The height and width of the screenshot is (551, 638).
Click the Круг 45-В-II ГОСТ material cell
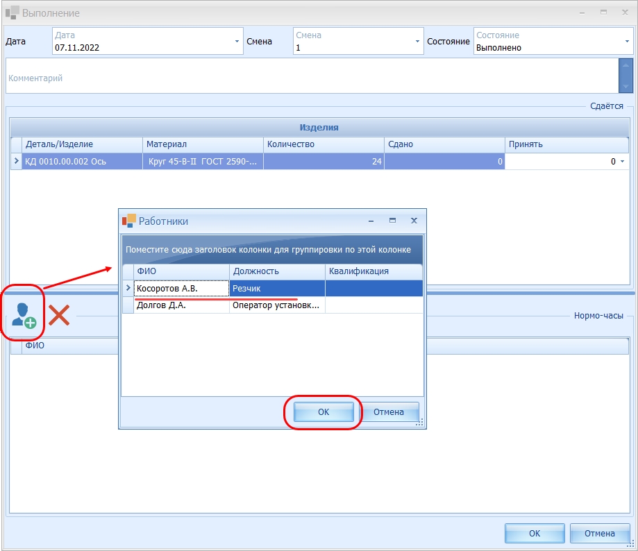click(203, 162)
